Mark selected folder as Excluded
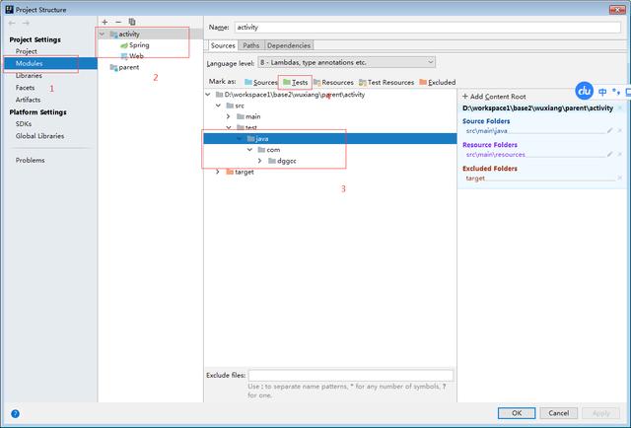This screenshot has width=631, height=428. point(438,82)
